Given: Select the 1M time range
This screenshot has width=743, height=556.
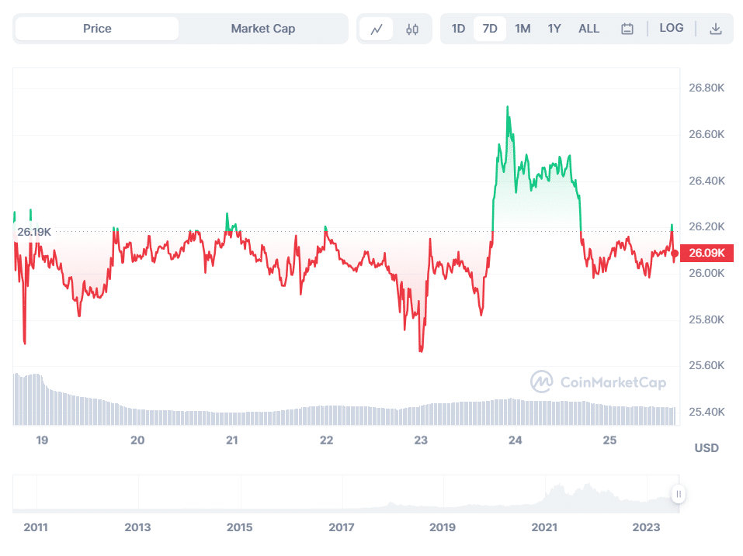Looking at the screenshot, I should tap(523, 29).
